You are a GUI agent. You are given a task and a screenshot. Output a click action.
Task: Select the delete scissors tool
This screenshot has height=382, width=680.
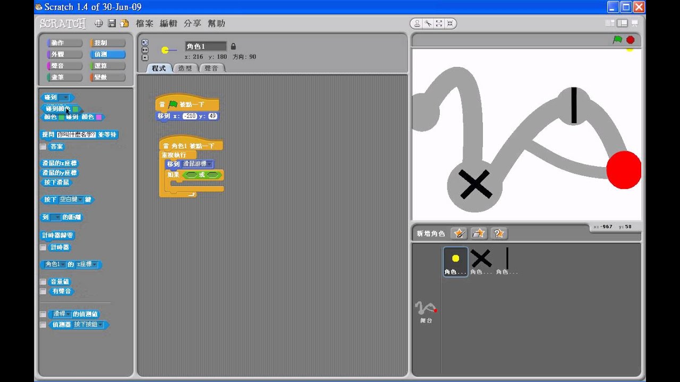coord(428,23)
